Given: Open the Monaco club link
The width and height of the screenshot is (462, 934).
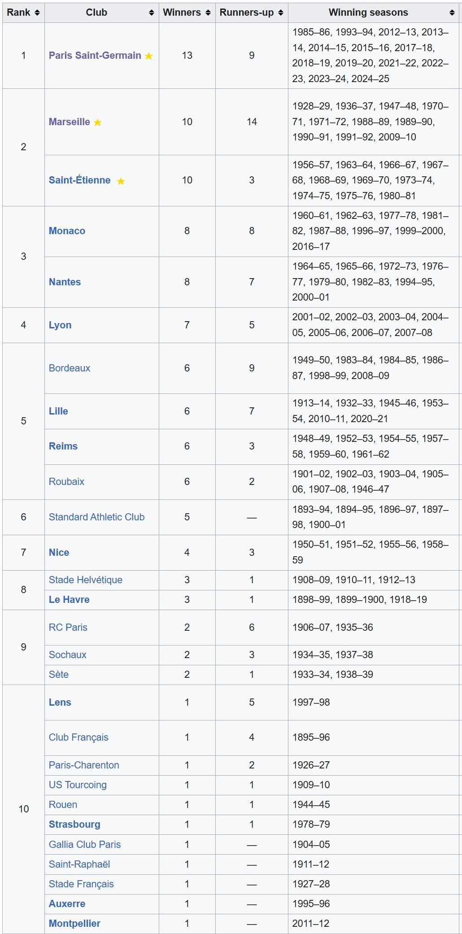Looking at the screenshot, I should (67, 231).
